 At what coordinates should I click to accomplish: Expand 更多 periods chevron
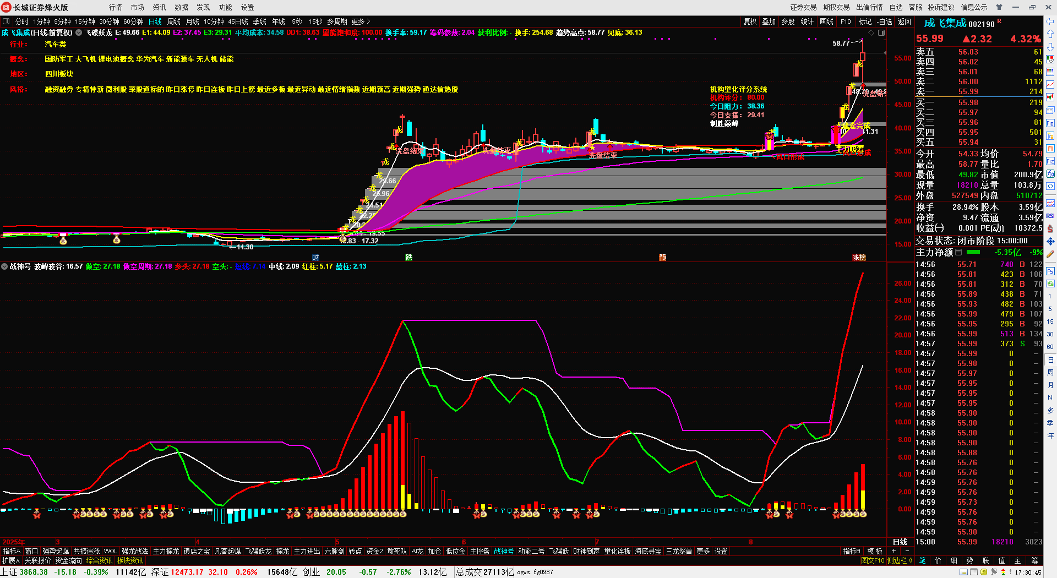361,21
